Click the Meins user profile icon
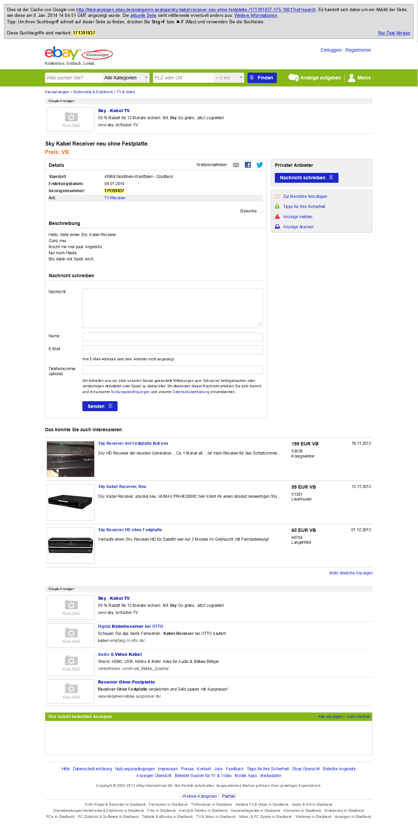The width and height of the screenshot is (418, 825). pyautogui.click(x=351, y=78)
